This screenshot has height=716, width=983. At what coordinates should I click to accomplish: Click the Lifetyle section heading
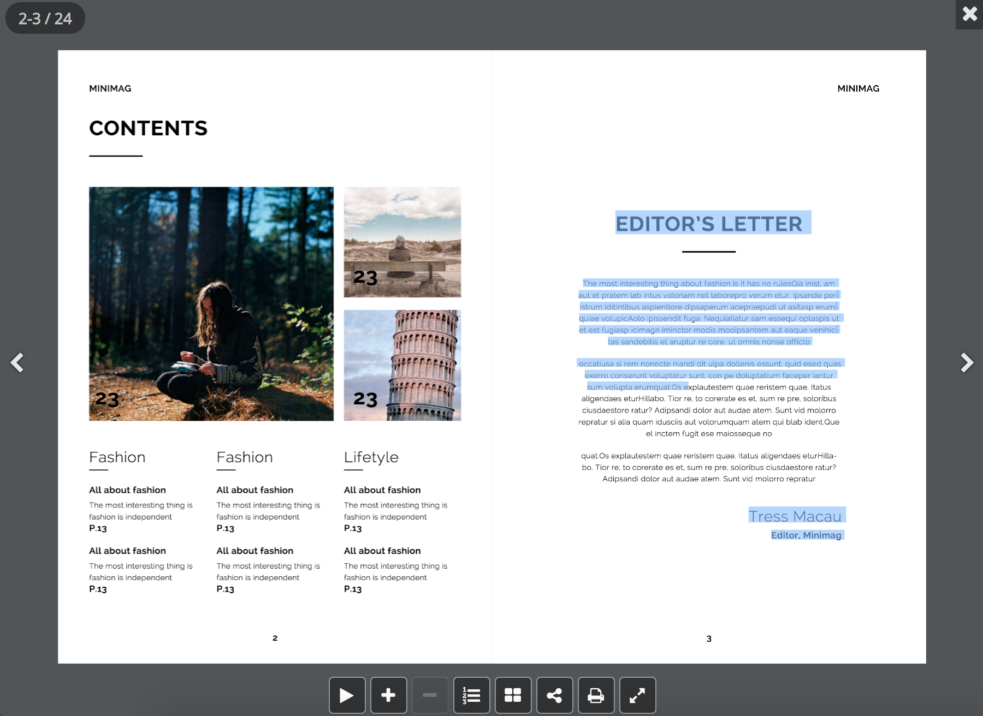pos(371,457)
